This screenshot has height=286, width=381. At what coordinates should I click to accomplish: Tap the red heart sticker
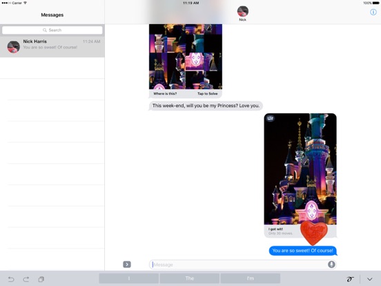(313, 233)
